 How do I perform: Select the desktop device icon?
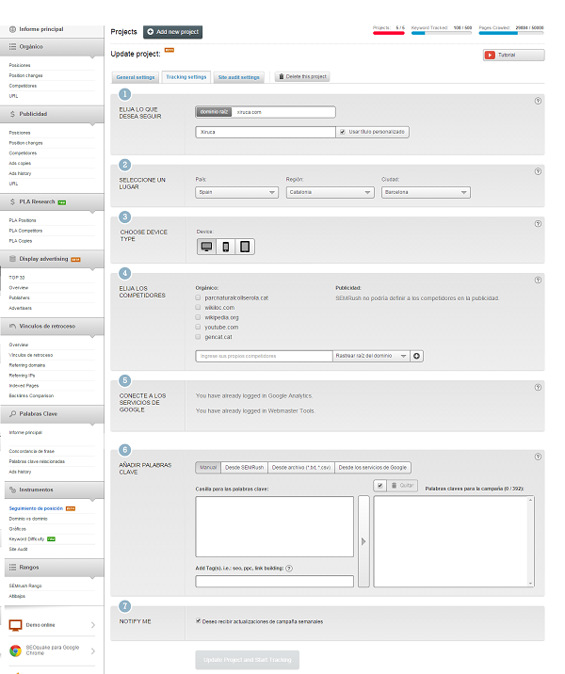(206, 247)
